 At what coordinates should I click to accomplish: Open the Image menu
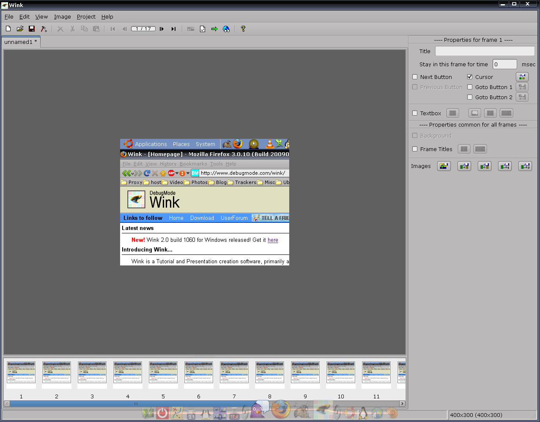point(62,16)
